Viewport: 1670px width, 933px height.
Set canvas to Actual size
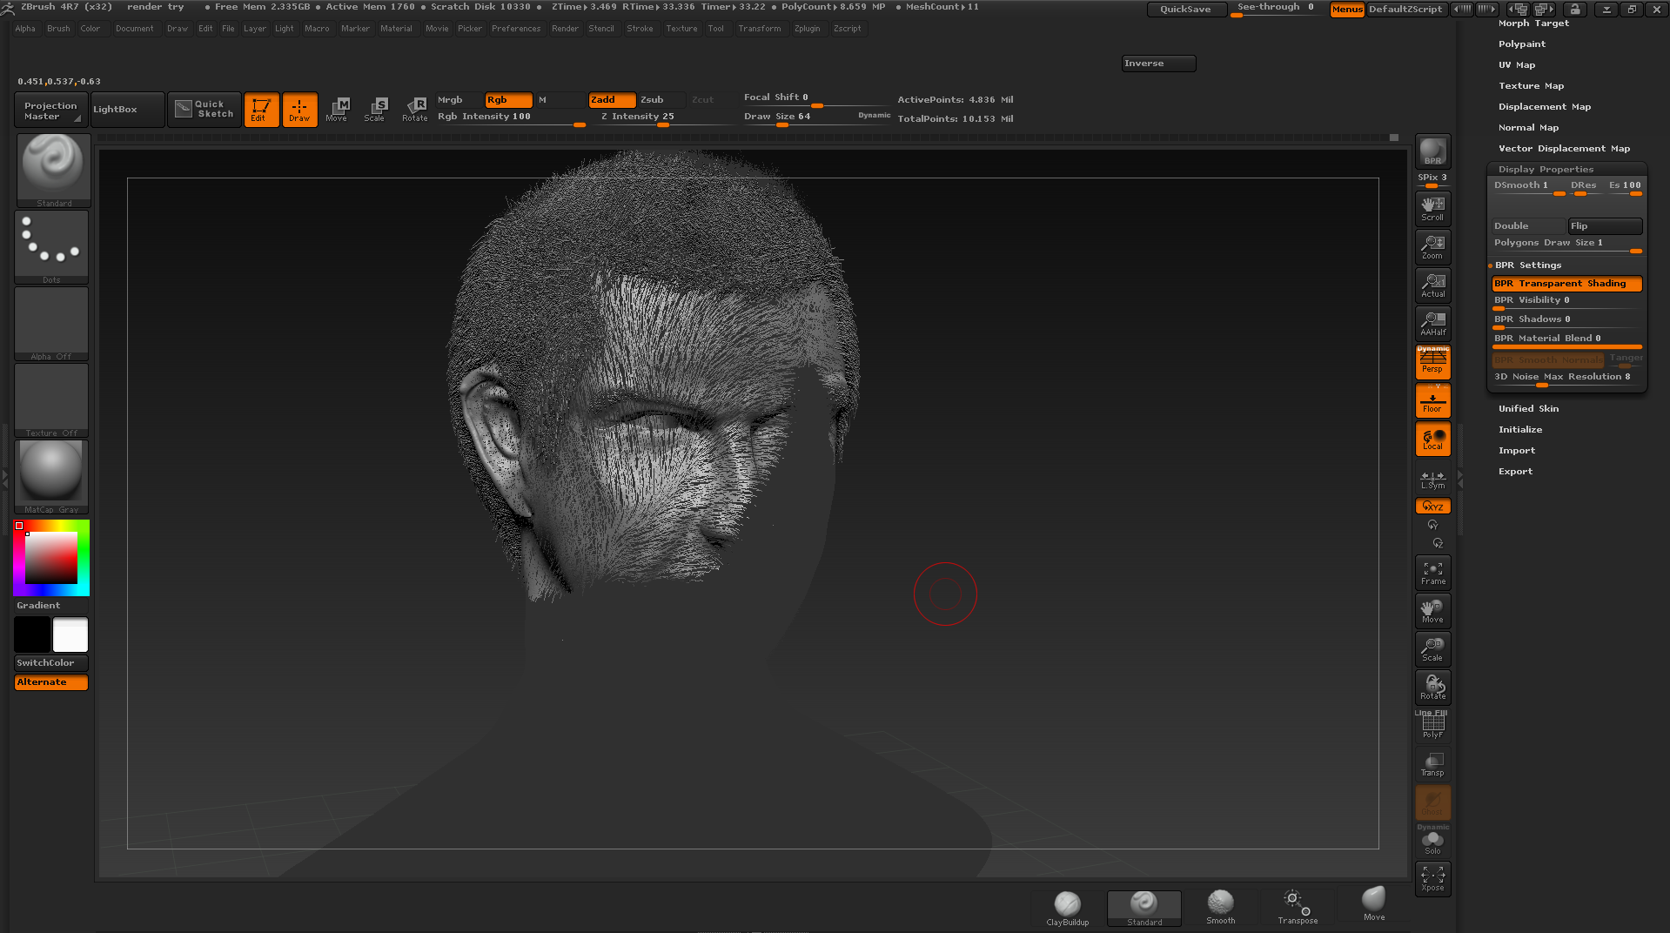pyautogui.click(x=1432, y=285)
